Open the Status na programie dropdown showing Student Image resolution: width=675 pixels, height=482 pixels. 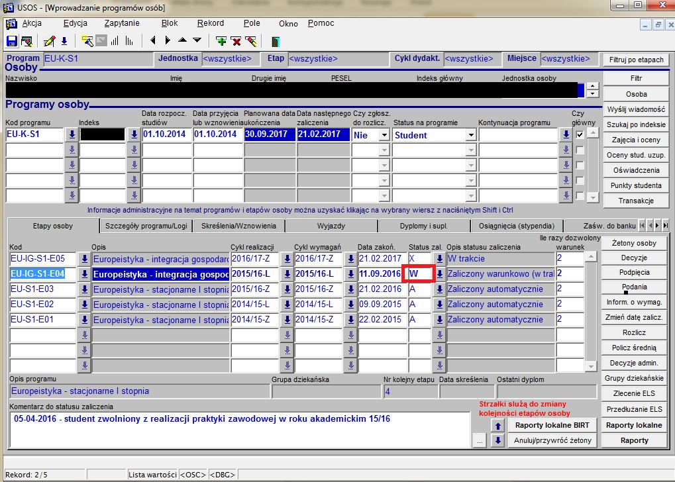coord(471,135)
